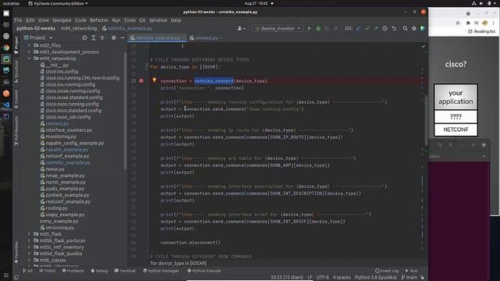The height and width of the screenshot is (281, 500).
Task: Commit changes with Git checkmark icon
Action: coord(367,28)
